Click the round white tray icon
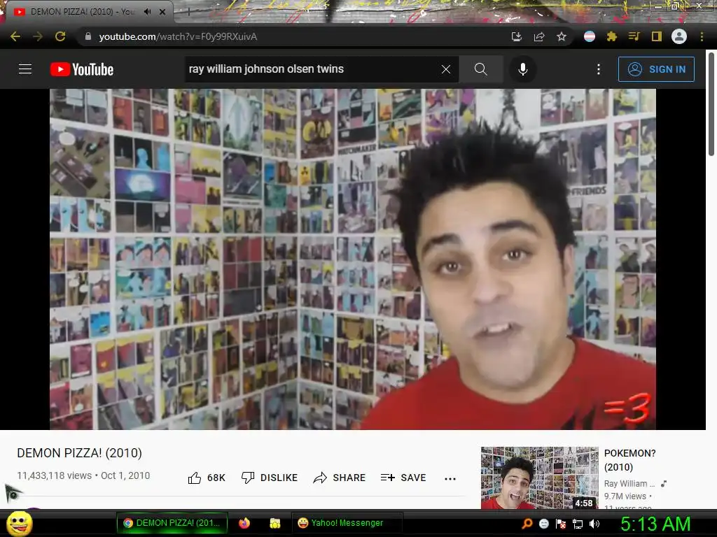 coord(543,524)
